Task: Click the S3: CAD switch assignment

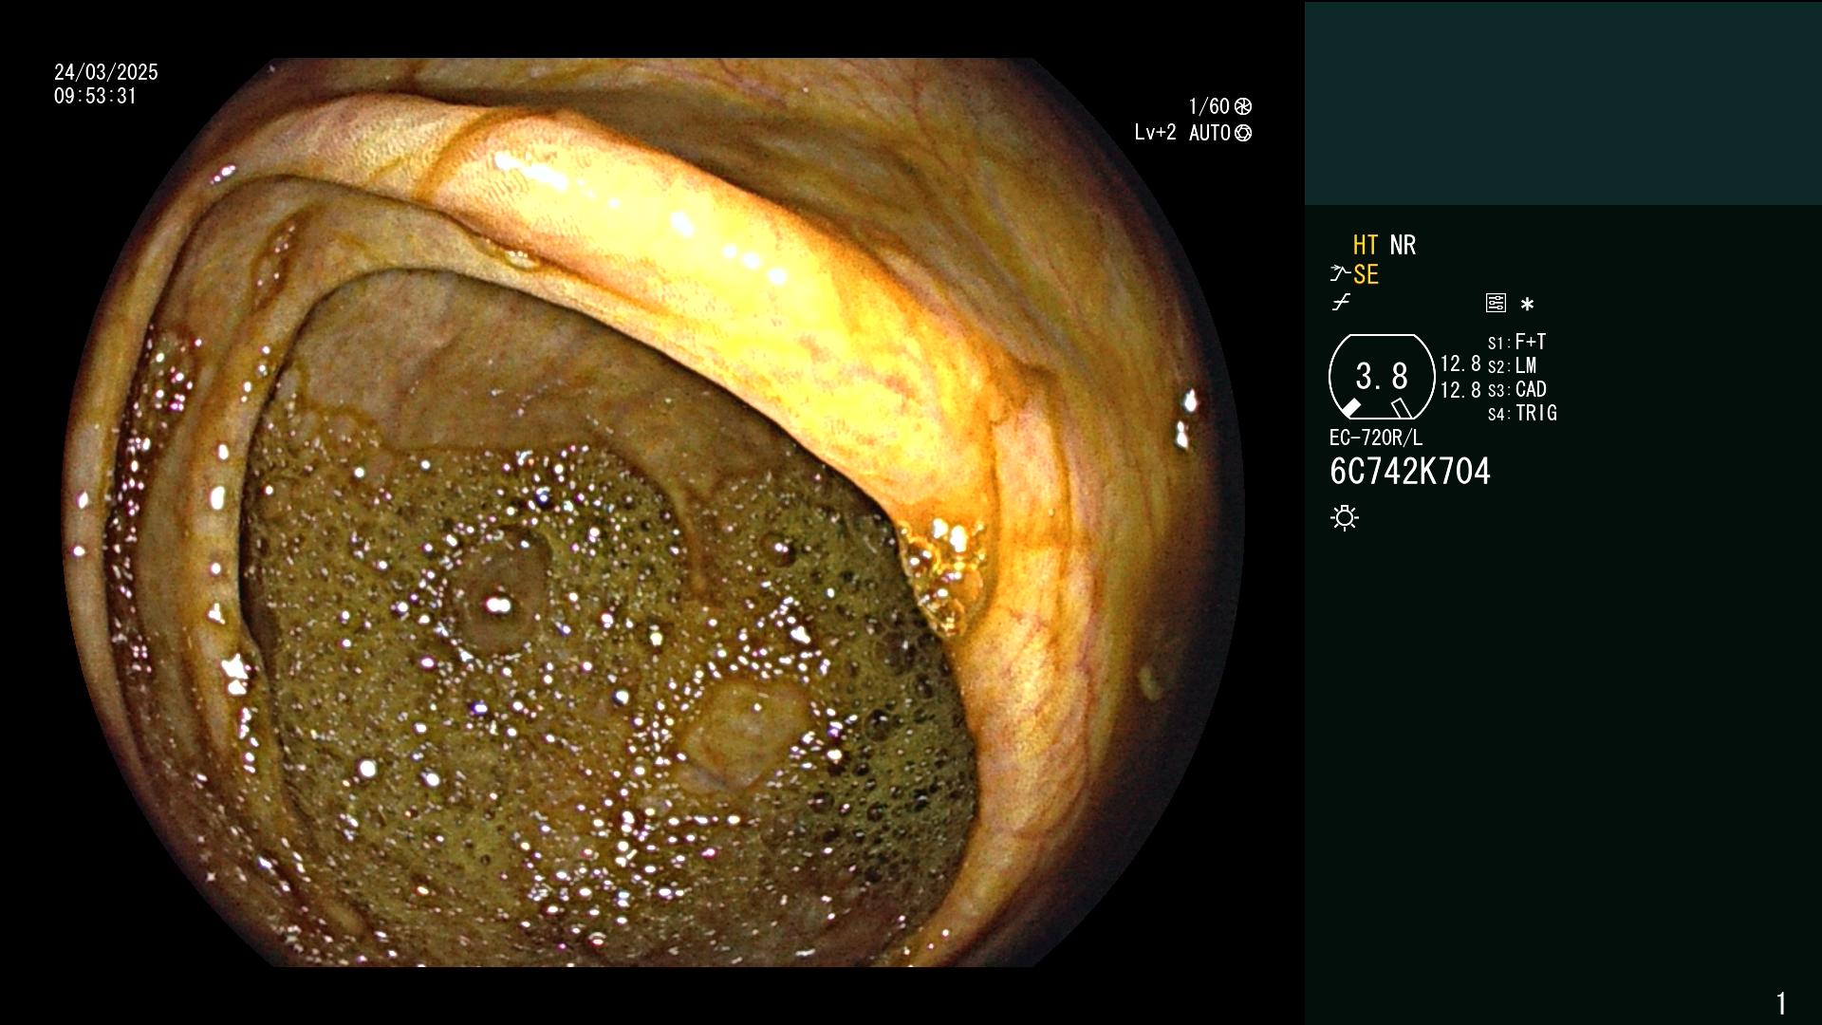Action: pyautogui.click(x=1516, y=389)
